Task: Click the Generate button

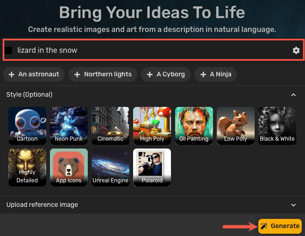Action: pos(280,226)
